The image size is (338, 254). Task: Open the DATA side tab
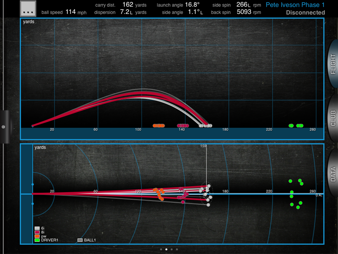(333, 174)
